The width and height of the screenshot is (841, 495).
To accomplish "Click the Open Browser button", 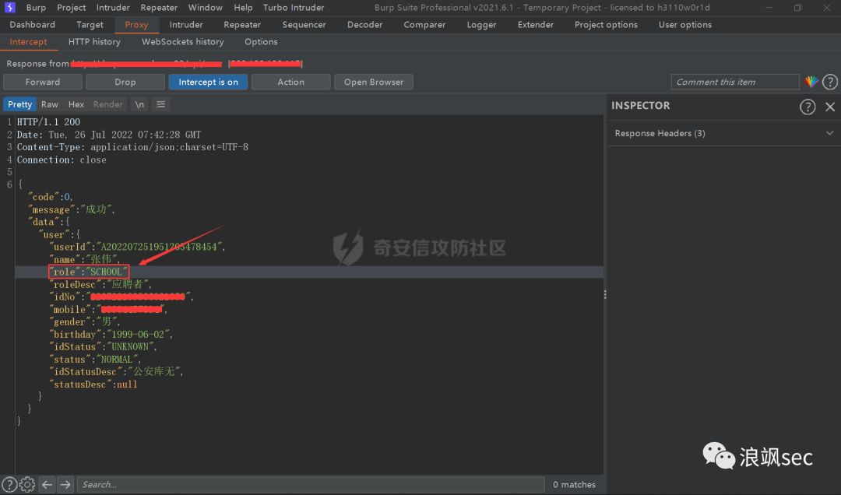I will [x=373, y=82].
